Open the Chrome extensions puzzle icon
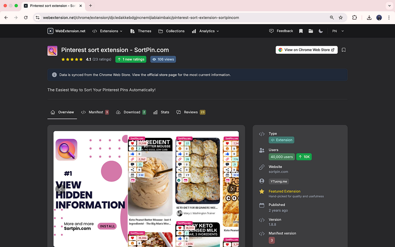The width and height of the screenshot is (395, 247). click(x=355, y=18)
